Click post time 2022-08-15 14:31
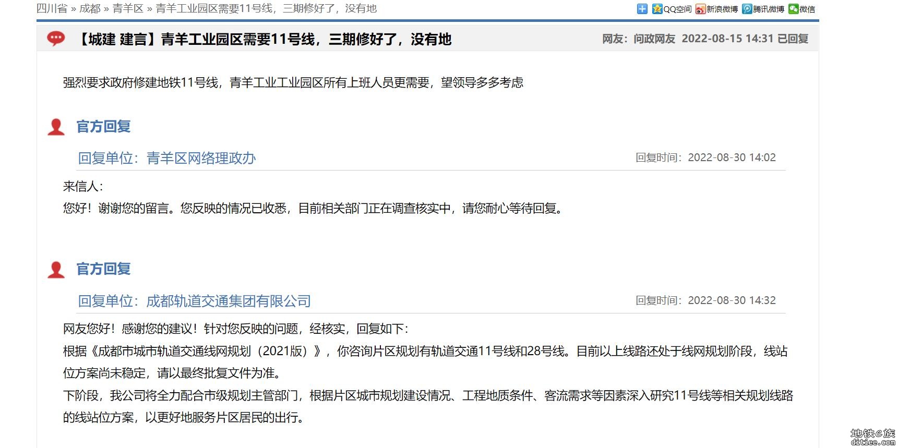 (727, 39)
